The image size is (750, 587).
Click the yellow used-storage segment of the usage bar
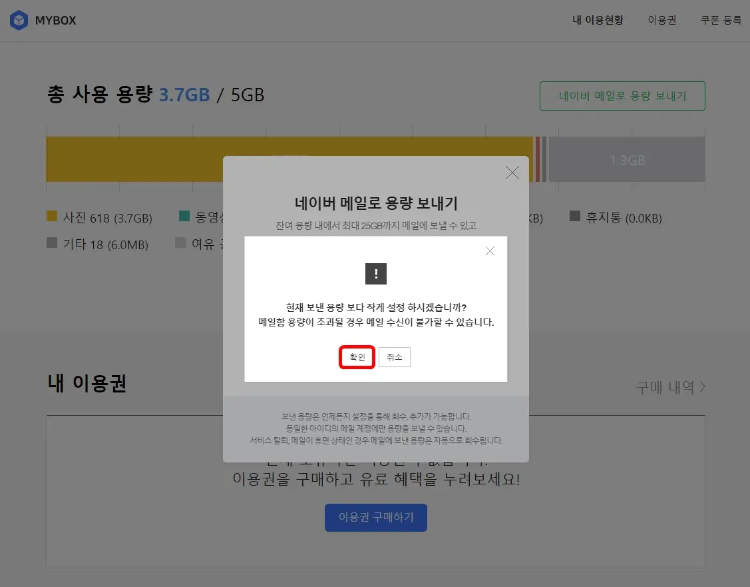(x=133, y=159)
